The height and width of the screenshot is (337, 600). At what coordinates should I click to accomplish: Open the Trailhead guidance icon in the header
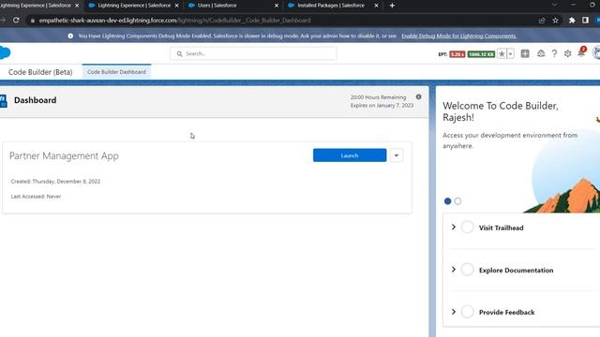[541, 54]
